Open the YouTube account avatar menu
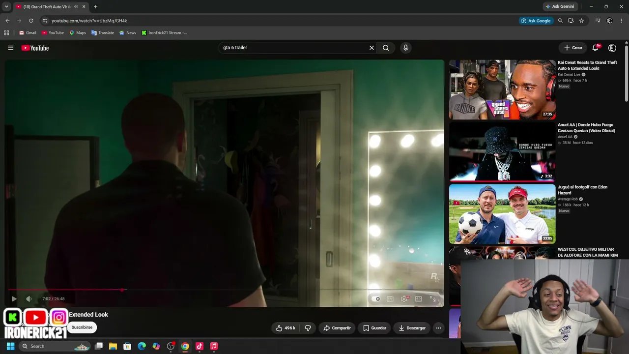This screenshot has width=629, height=354. (612, 48)
